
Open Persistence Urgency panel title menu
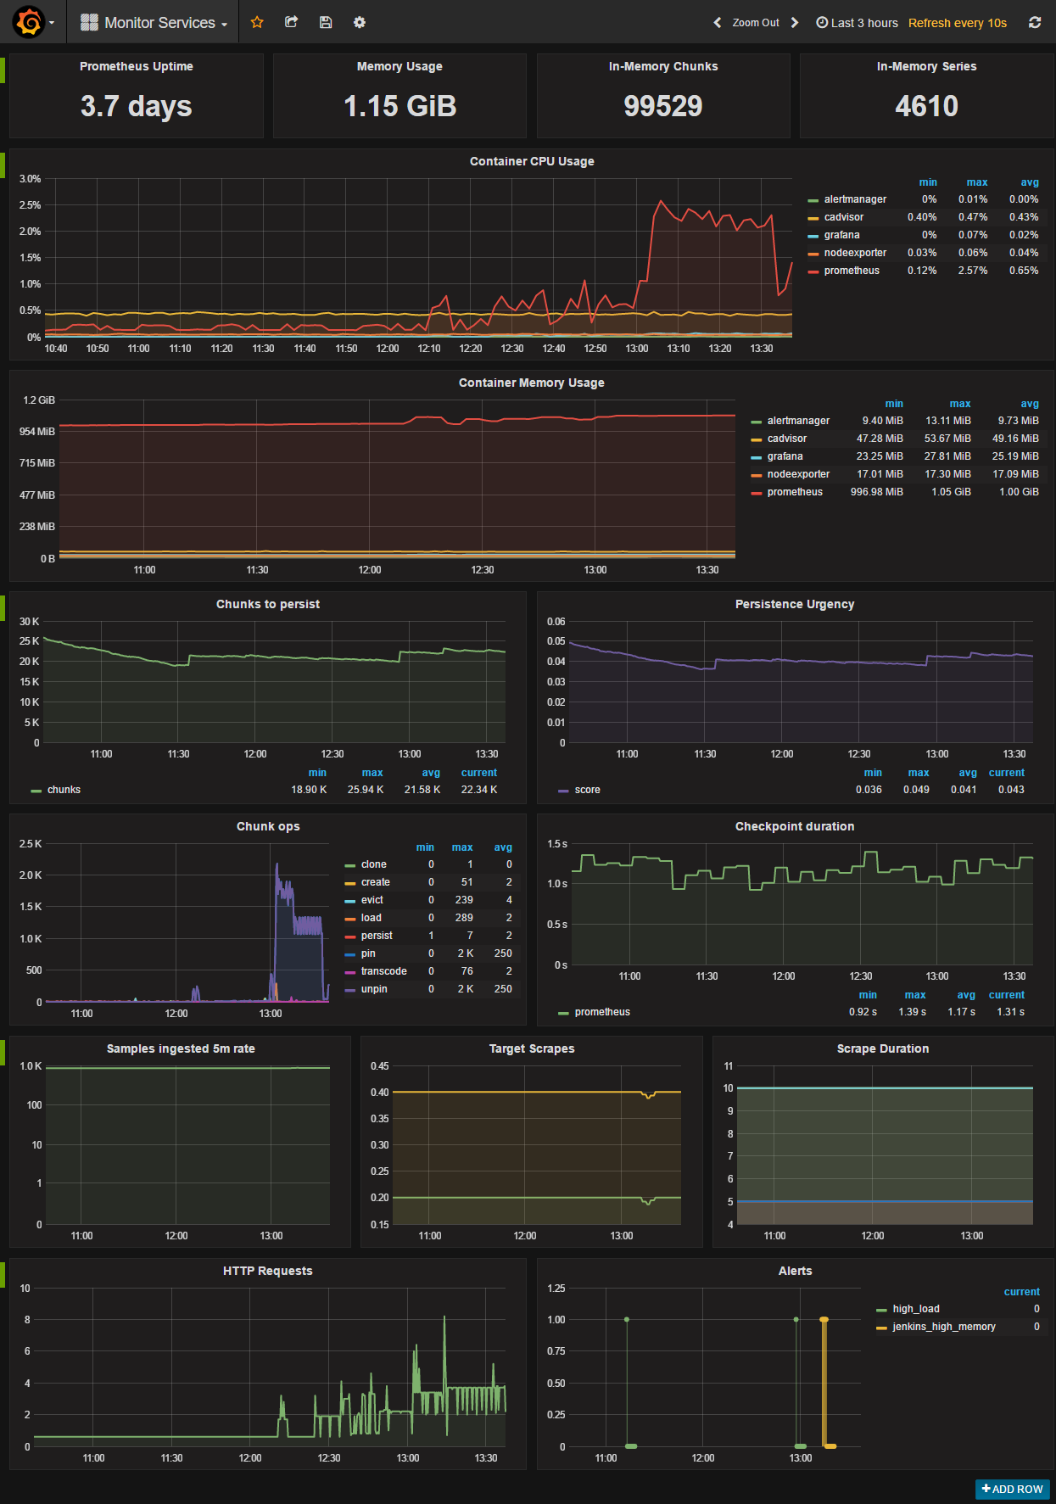795,604
